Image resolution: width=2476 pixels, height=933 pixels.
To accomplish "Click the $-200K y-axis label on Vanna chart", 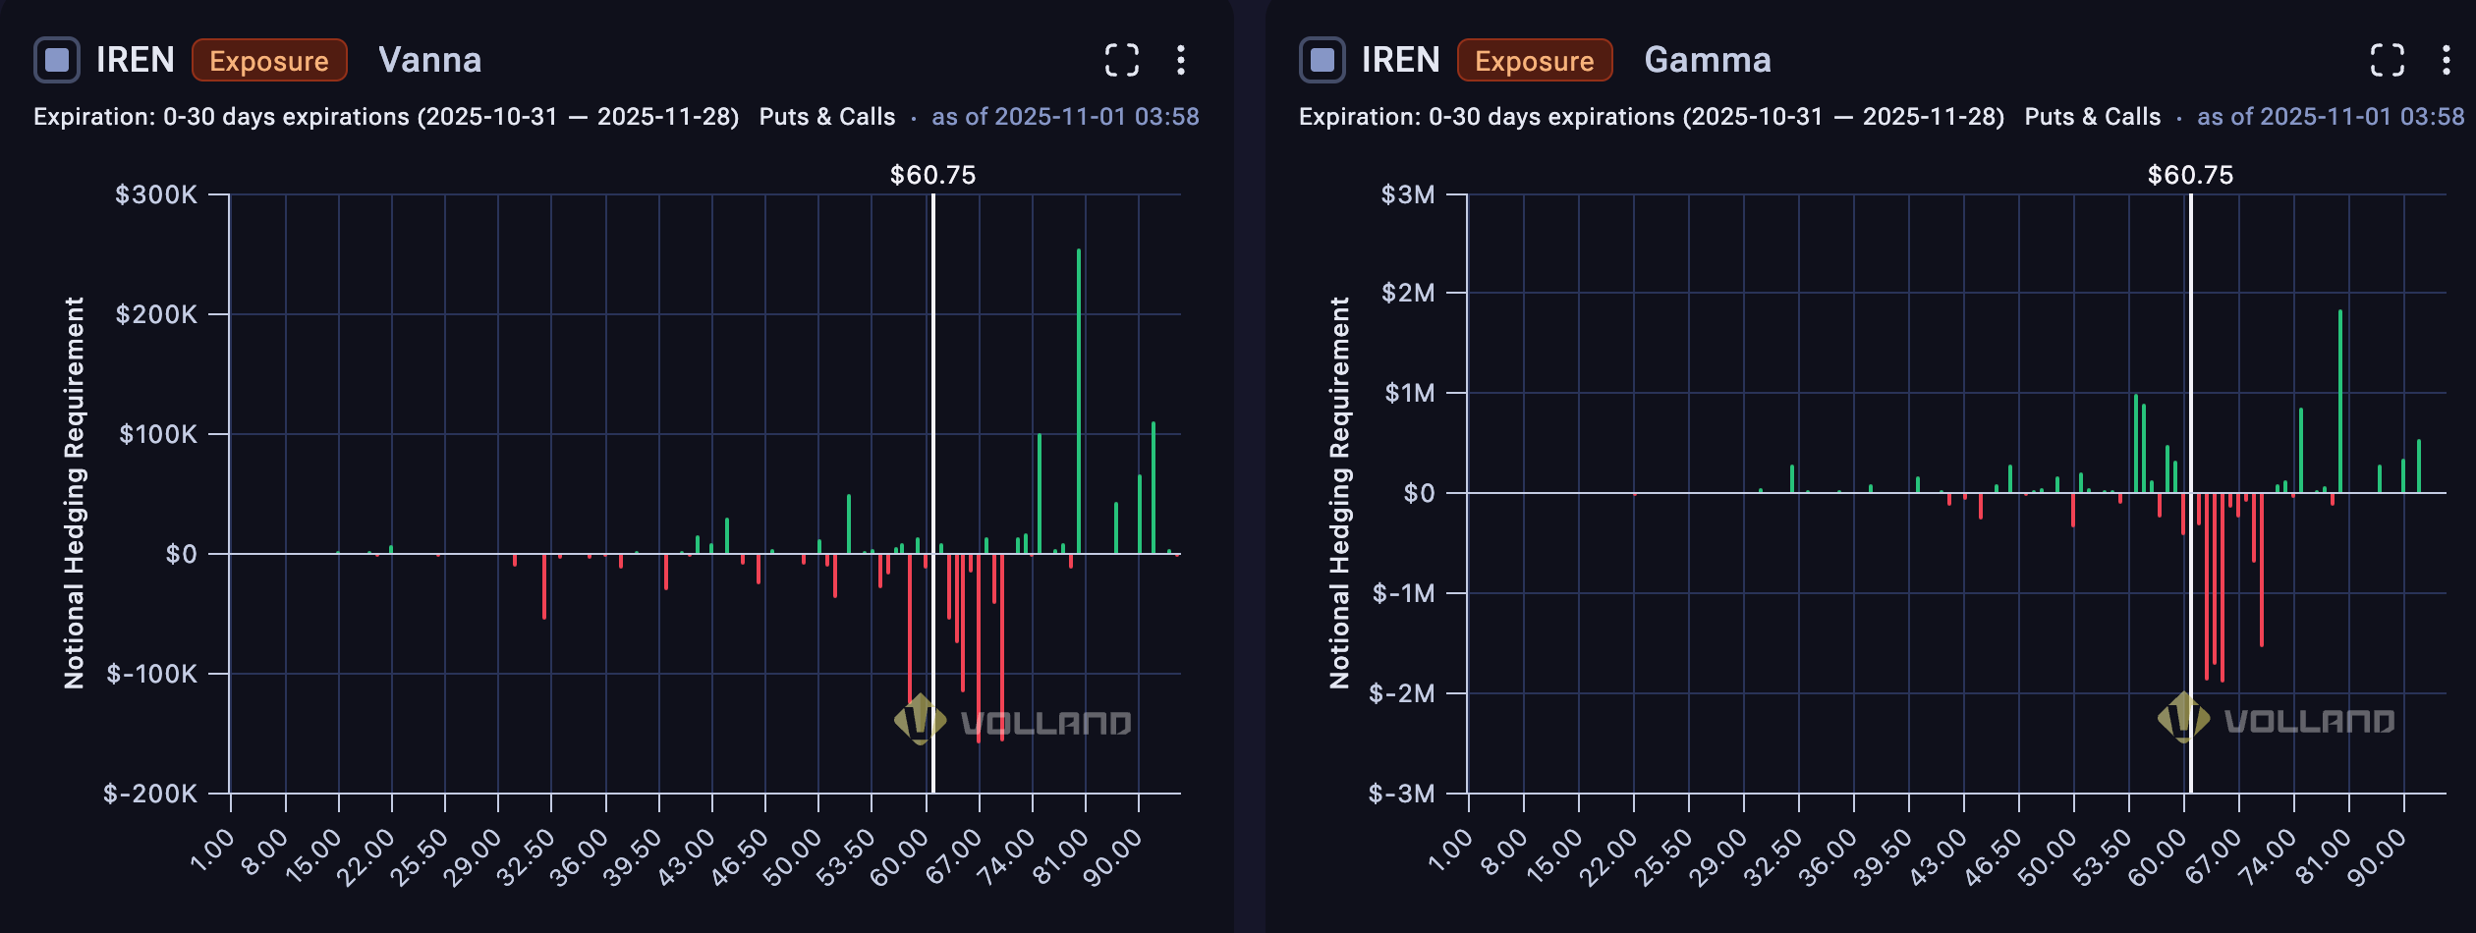I will (150, 794).
